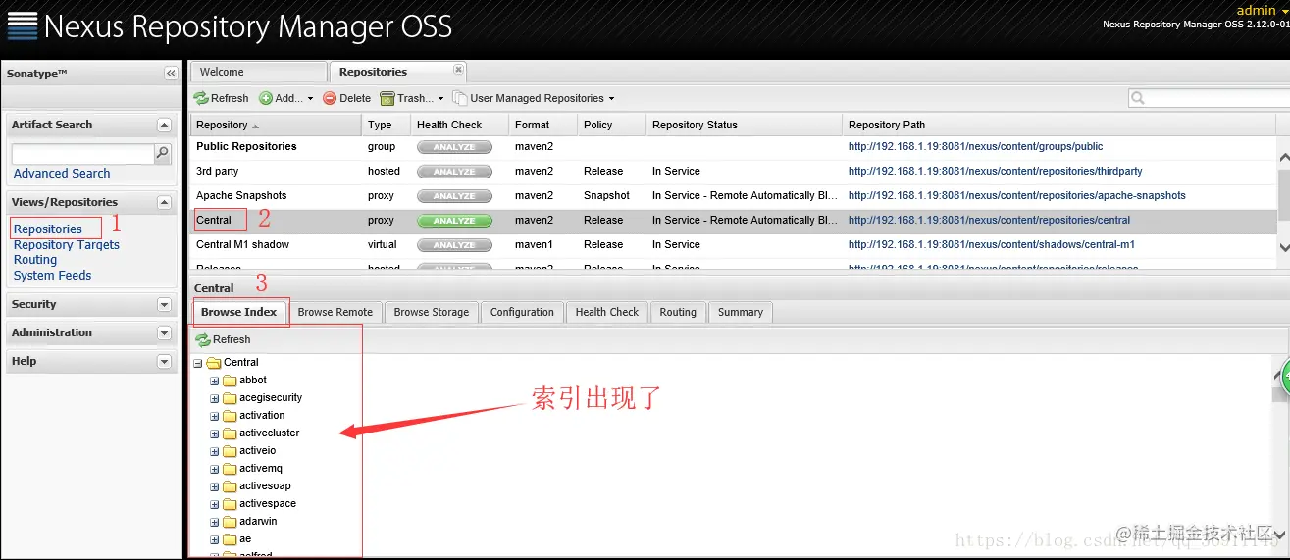Open the Routing sidebar link
The height and width of the screenshot is (560, 1290).
[x=35, y=260]
